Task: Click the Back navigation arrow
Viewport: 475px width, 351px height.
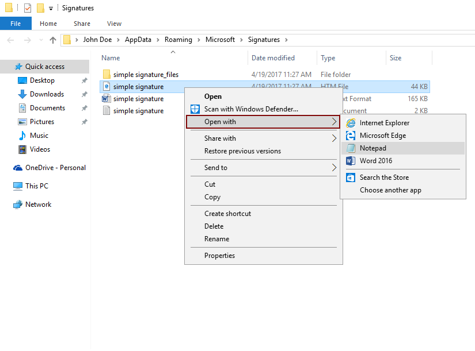Action: (x=10, y=40)
